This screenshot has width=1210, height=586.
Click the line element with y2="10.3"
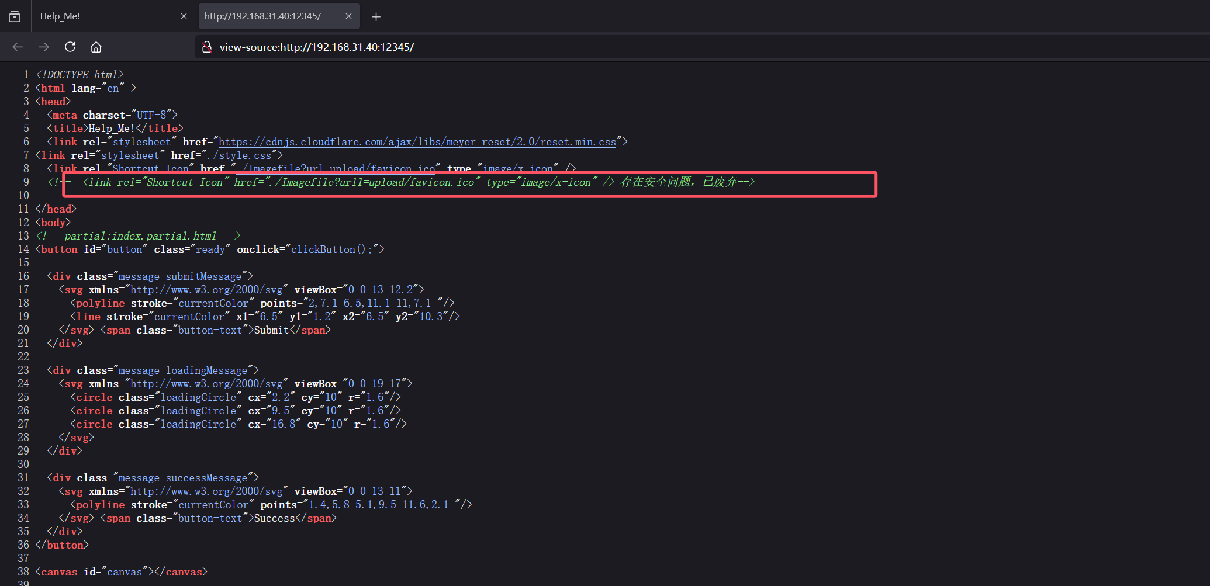[265, 317]
